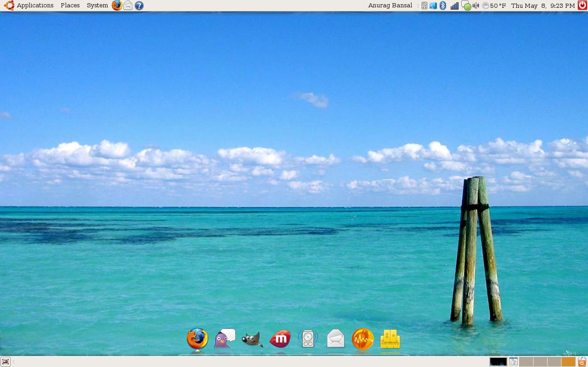The height and width of the screenshot is (367, 588).
Task: Expand the Anurag Bansal user switcher
Action: coord(390,6)
